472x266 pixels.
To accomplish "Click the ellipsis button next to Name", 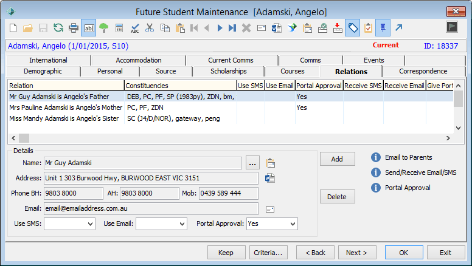I will pos(252,163).
